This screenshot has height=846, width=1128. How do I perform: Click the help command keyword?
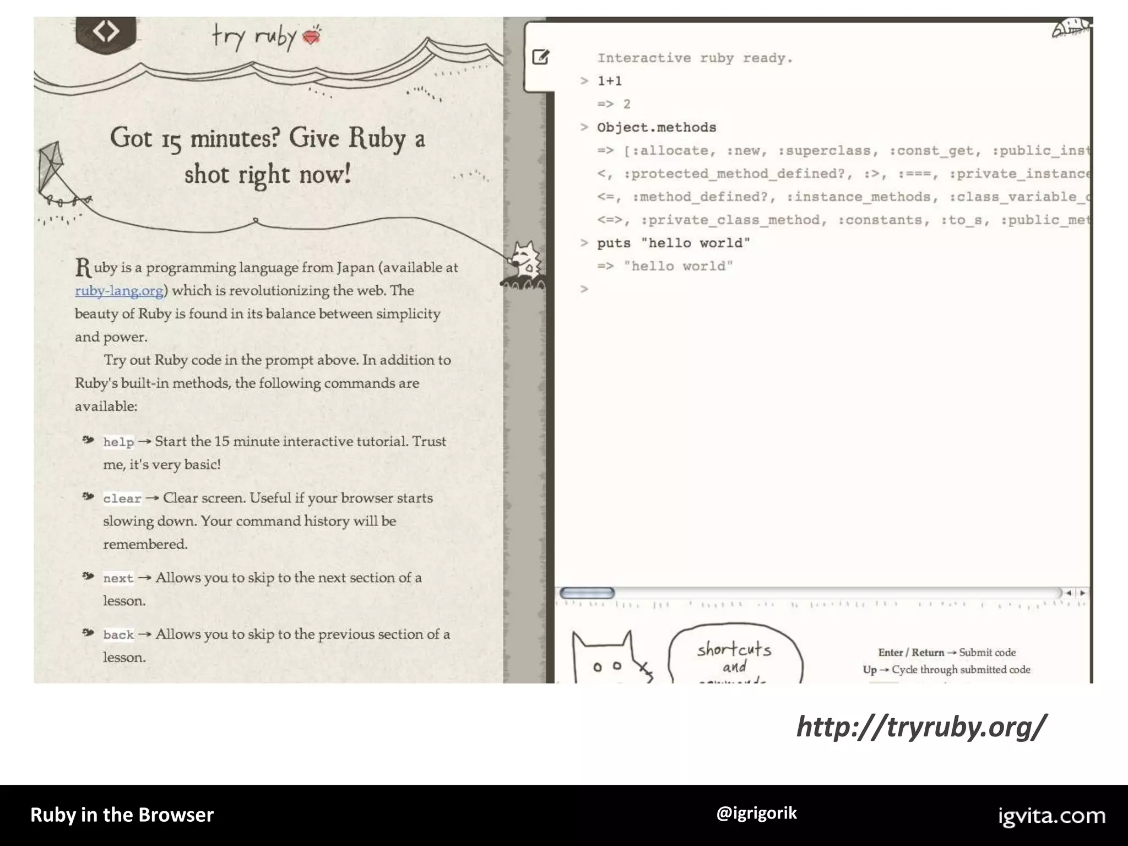pyautogui.click(x=118, y=442)
